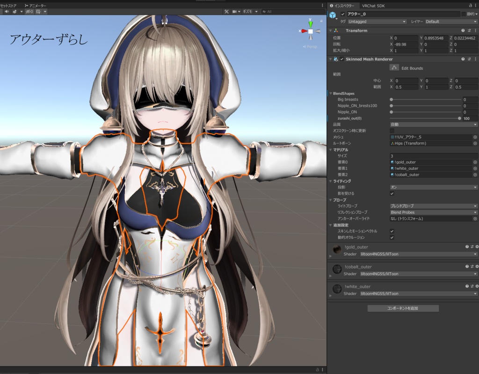Screen dimensions: 479x374
Task: Toggle scene effects layers icon
Action: tap(15, 12)
